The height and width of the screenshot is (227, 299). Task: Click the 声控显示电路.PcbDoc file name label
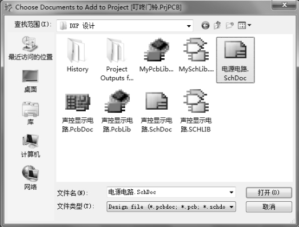tap(77, 125)
